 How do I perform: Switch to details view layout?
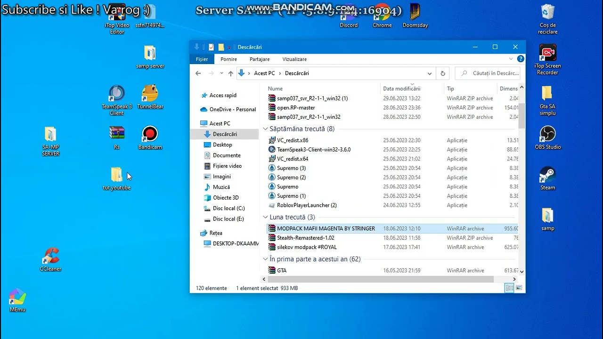pyautogui.click(x=509, y=288)
